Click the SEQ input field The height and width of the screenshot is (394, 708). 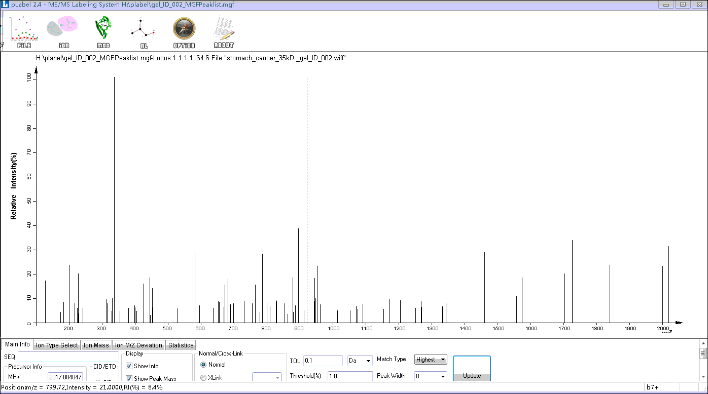(68, 357)
